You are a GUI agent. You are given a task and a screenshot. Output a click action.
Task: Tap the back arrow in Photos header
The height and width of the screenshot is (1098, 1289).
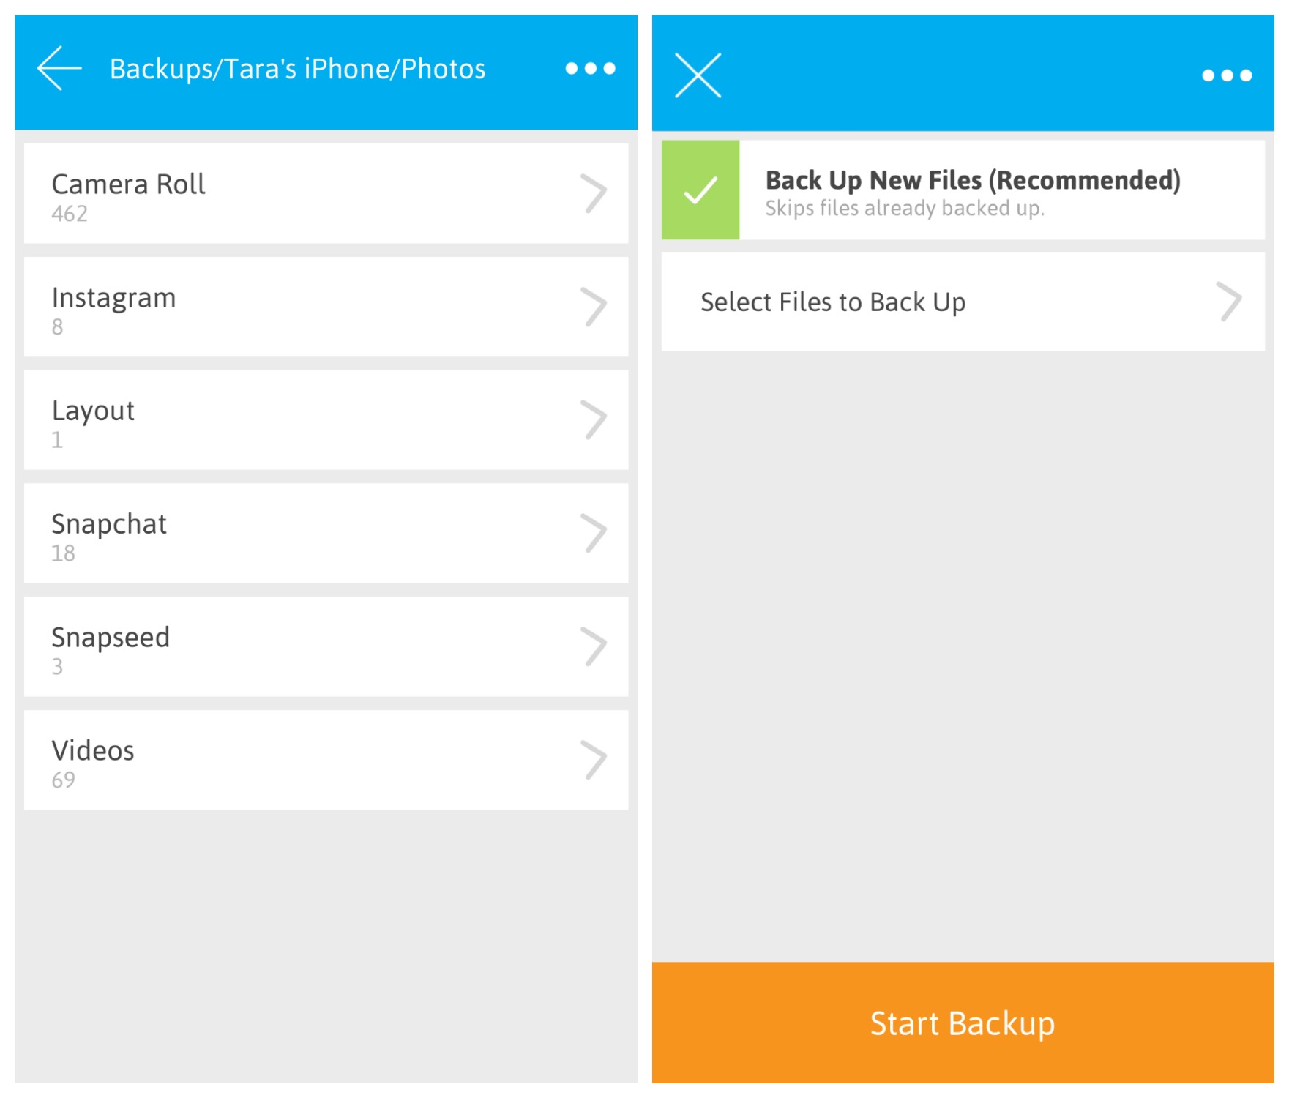pyautogui.click(x=59, y=69)
